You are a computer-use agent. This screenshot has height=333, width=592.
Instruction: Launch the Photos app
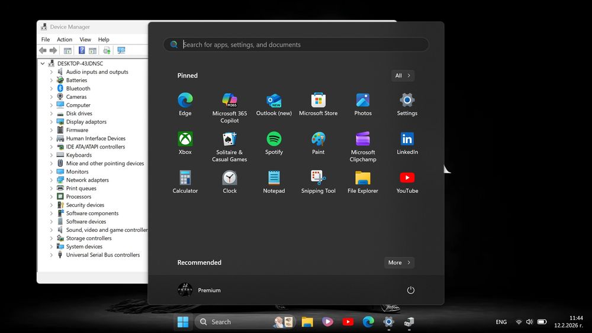363,105
